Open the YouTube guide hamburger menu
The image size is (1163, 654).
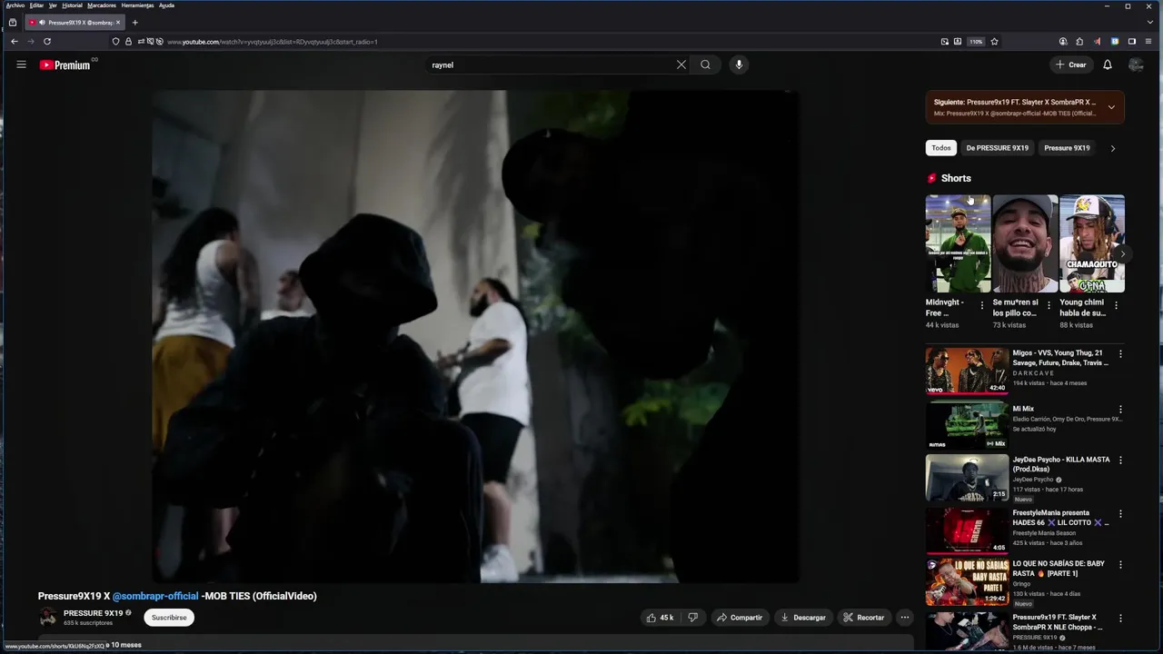coord(21,64)
